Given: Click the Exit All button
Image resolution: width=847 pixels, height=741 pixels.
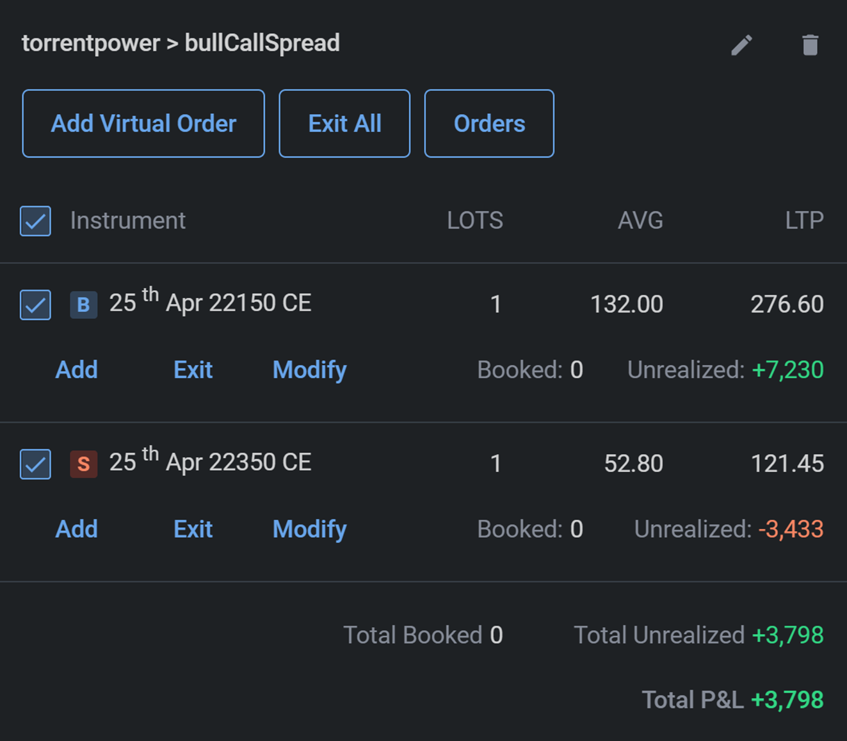Looking at the screenshot, I should (344, 124).
